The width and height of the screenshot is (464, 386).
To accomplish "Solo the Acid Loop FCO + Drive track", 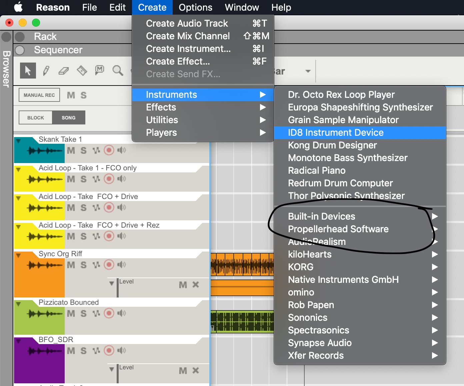I will (83, 208).
